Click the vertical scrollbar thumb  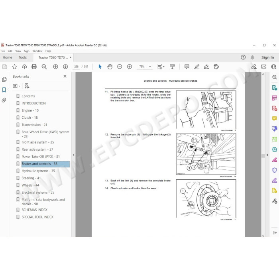coord(263,156)
